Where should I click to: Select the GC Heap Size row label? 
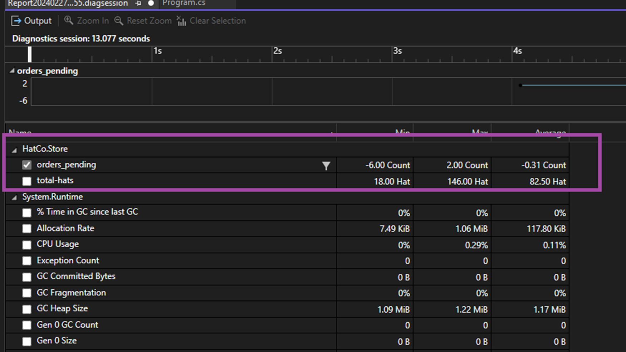pyautogui.click(x=62, y=308)
